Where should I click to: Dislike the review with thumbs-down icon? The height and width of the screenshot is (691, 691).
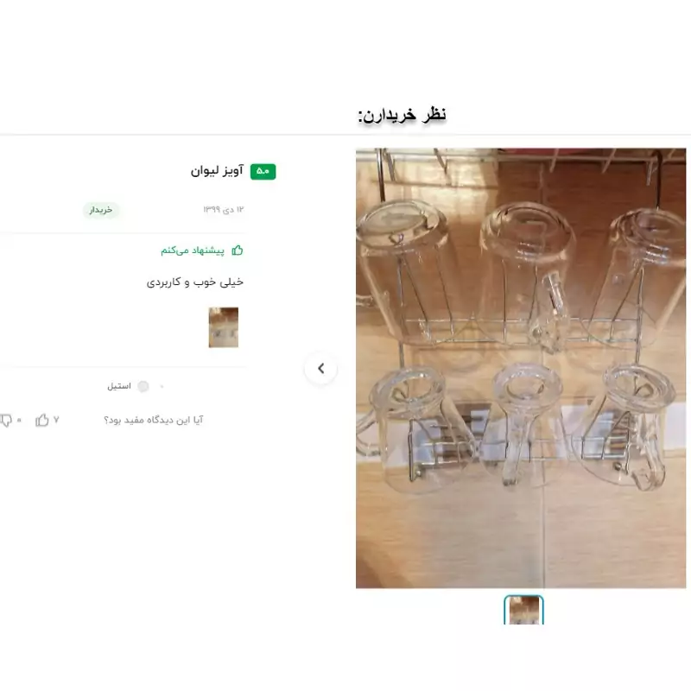click(6, 421)
